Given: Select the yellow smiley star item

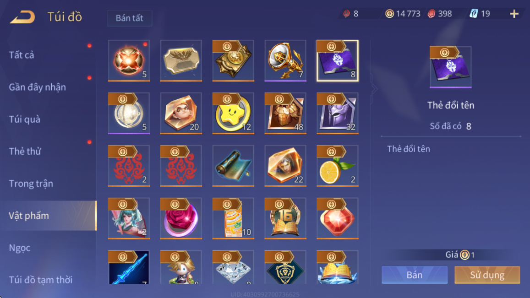Looking at the screenshot, I should pyautogui.click(x=233, y=113).
